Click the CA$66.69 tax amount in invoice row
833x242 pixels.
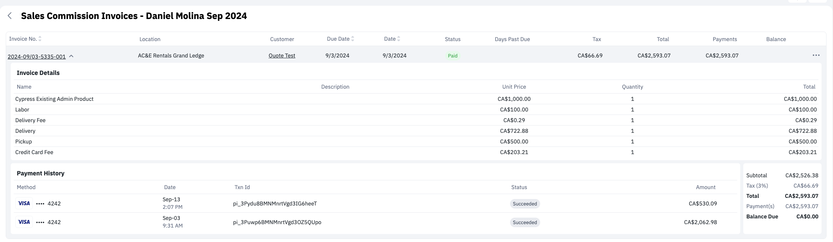coord(590,56)
